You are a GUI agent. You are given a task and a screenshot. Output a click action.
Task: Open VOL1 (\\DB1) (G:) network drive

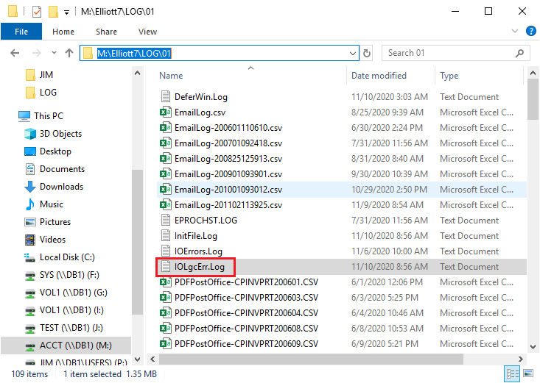point(66,293)
